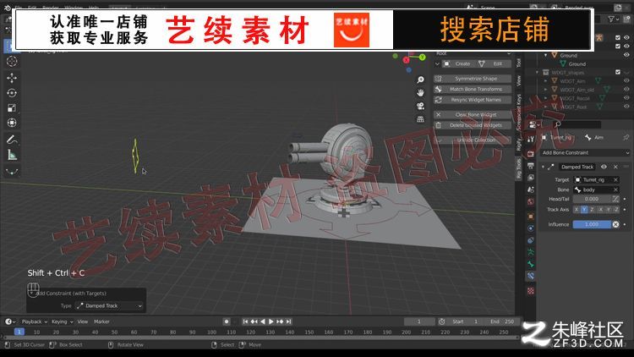This screenshot has width=634, height=357.
Task: Set Track Axis to X
Action: pos(577,210)
